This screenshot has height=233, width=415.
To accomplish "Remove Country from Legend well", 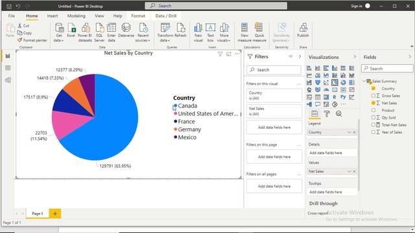I will coord(355,132).
